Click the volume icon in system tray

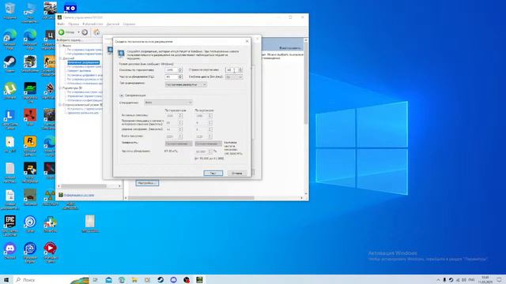464,280
